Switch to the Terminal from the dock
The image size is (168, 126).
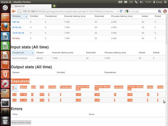pos(5,103)
